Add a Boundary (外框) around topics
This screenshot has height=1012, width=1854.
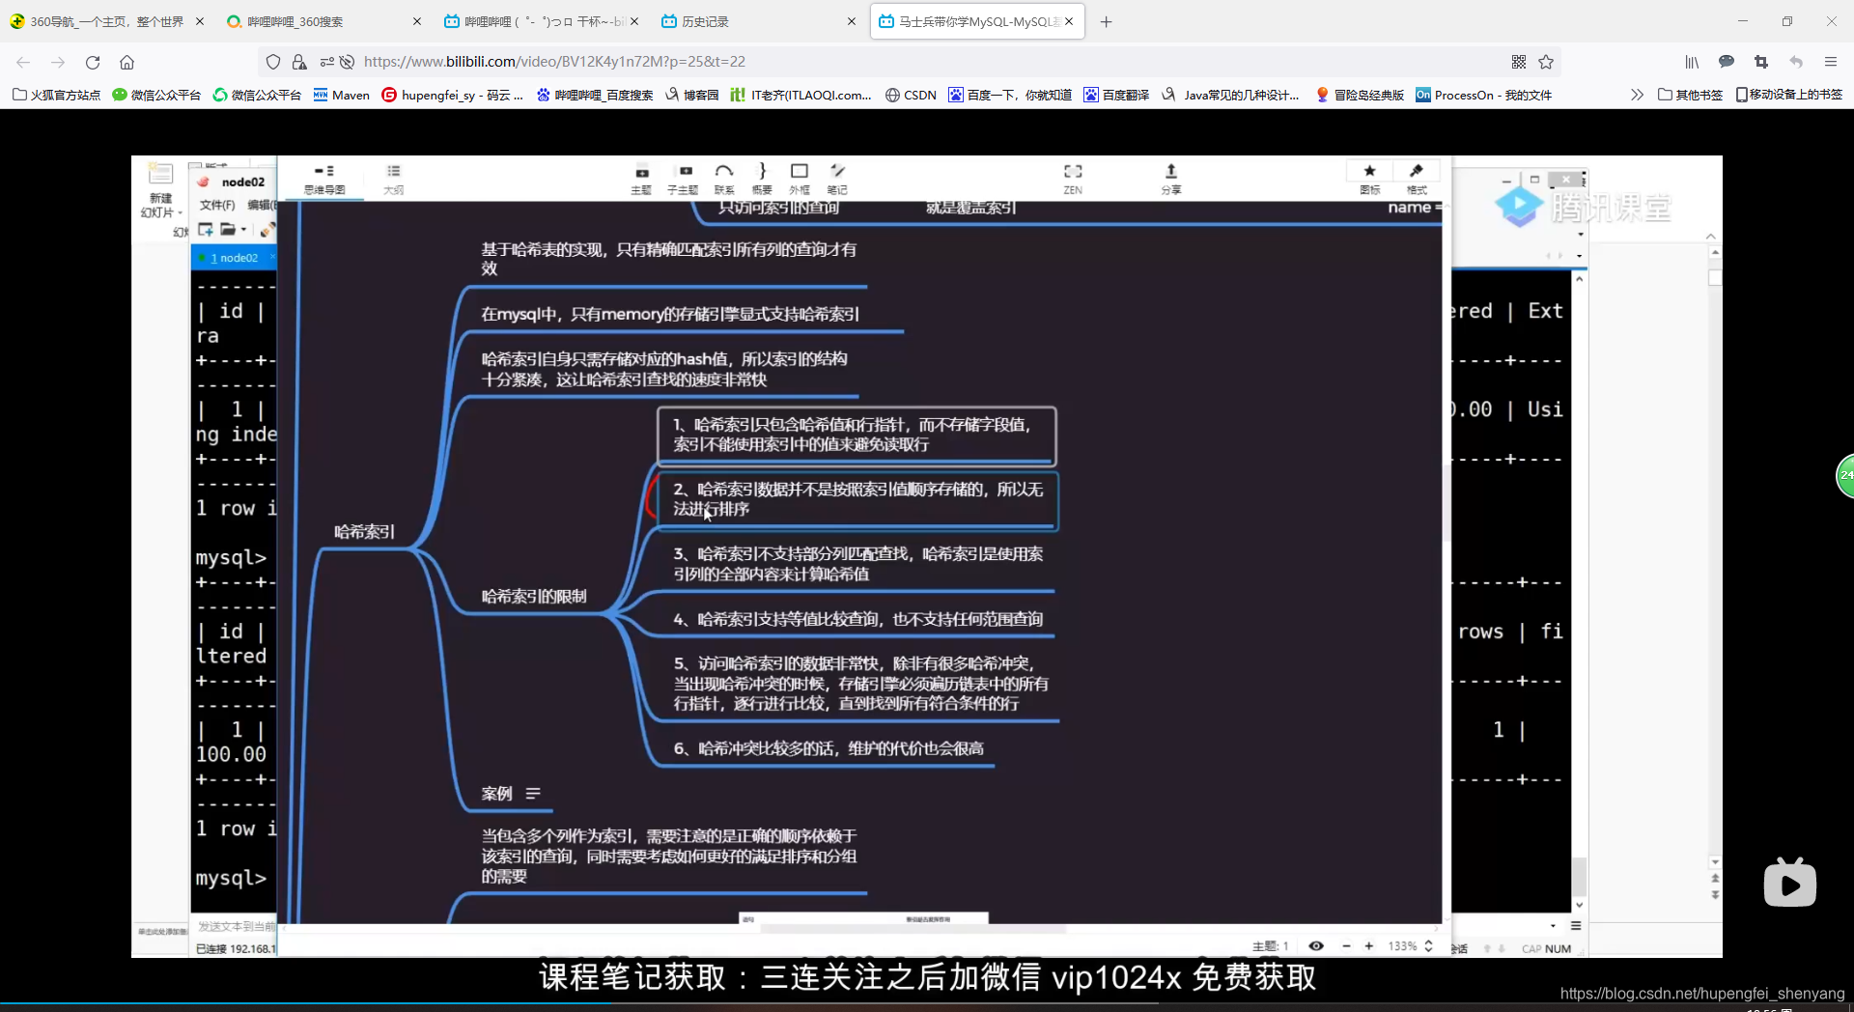pyautogui.click(x=800, y=179)
